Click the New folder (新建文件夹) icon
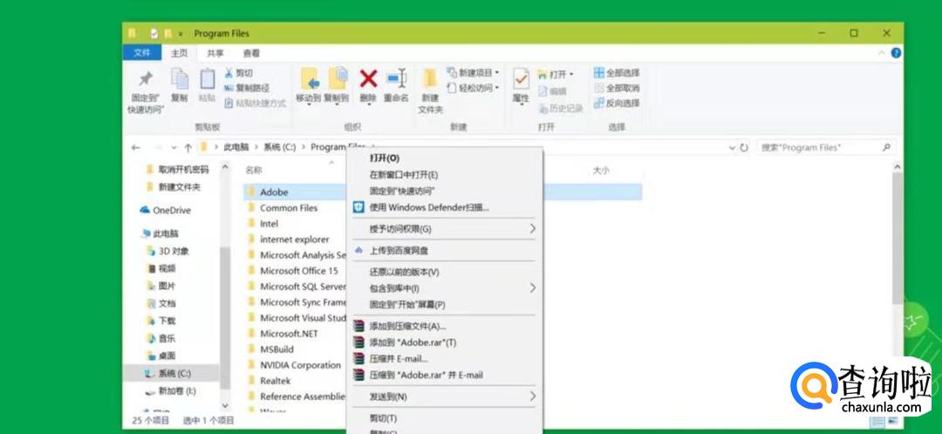 [430, 78]
